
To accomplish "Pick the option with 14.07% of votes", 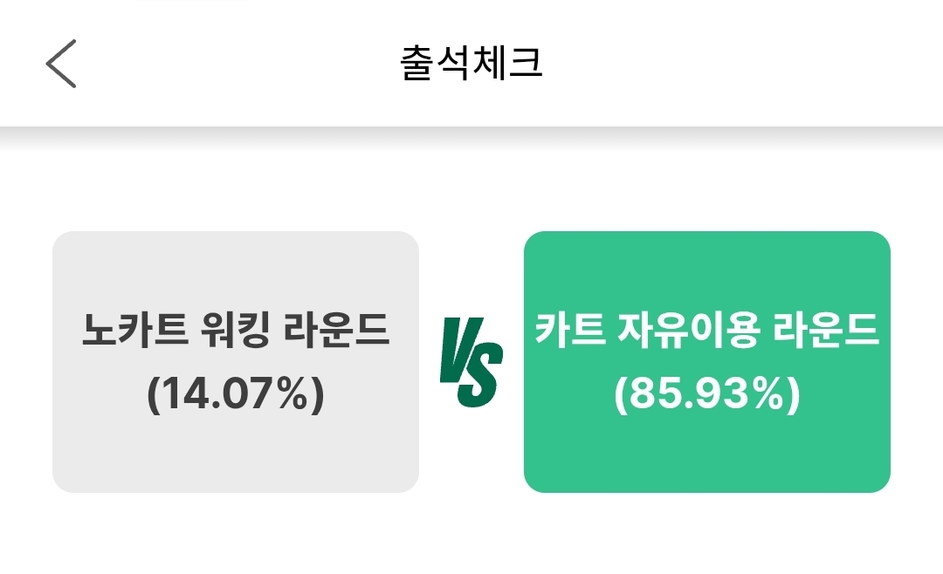I will pyautogui.click(x=236, y=362).
